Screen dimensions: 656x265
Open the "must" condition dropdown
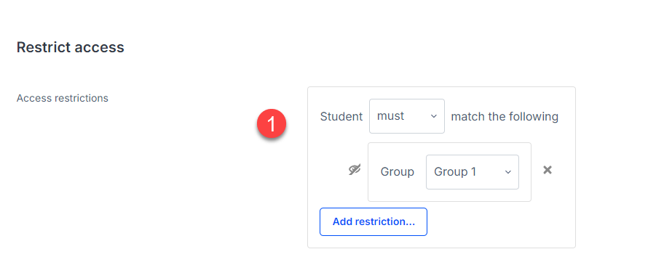point(407,116)
